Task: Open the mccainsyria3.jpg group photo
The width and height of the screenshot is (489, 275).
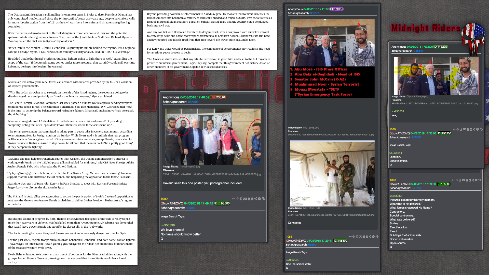Action: (213, 137)
